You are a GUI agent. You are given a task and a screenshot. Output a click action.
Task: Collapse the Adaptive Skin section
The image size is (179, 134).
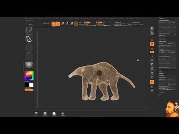[x=163, y=41]
